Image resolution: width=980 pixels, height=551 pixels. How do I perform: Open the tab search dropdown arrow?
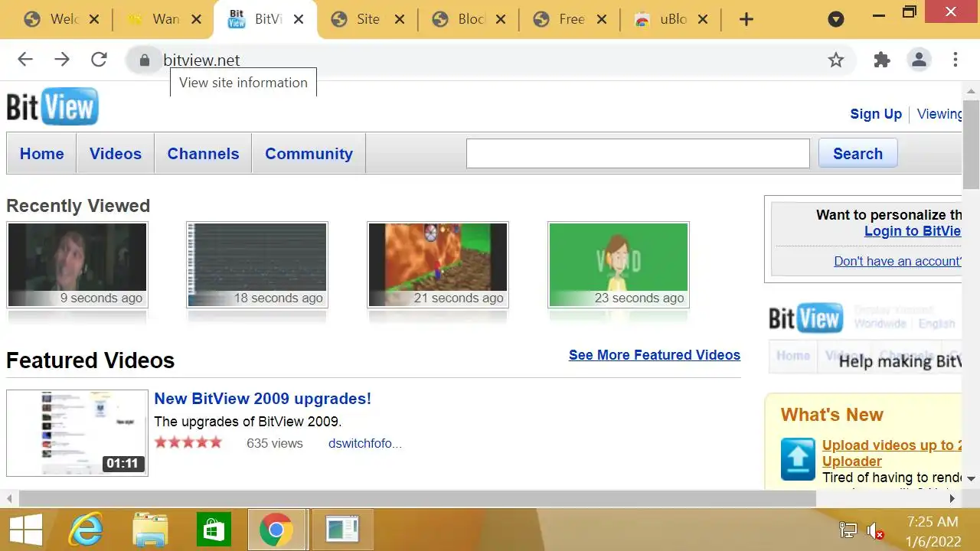click(836, 20)
